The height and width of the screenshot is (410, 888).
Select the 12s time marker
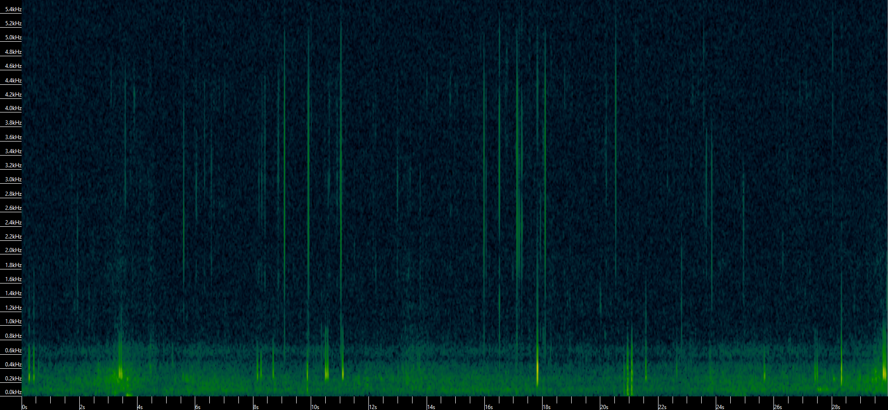373,407
